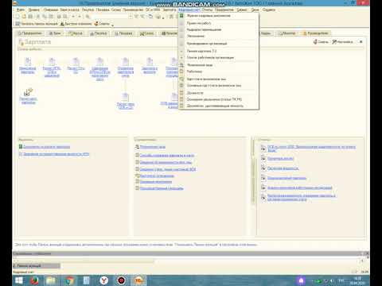Image resolution: width=382 pixels, height=286 pixels.
Task: Open Google Chrome from the taskbar
Action: tap(69, 280)
